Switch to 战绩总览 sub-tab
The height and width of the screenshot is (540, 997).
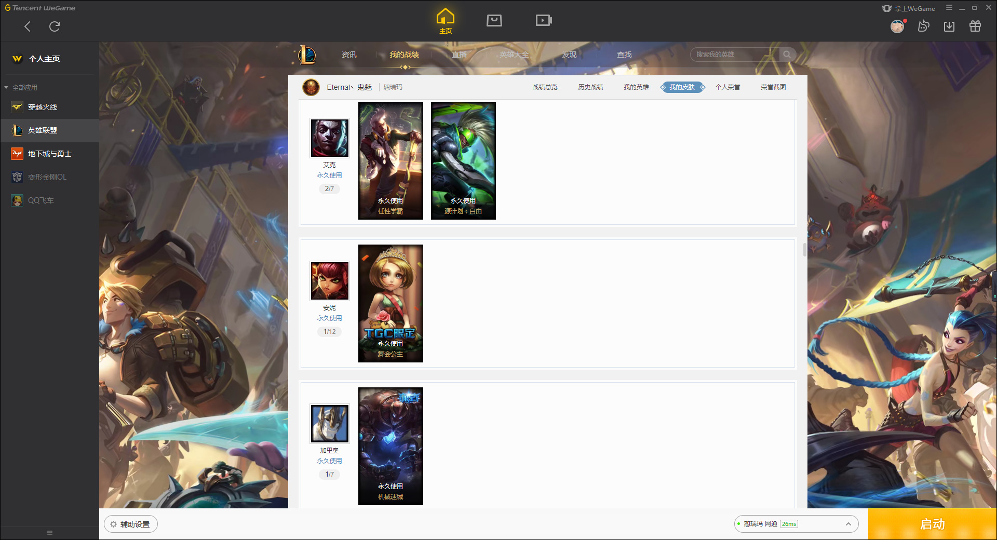[x=545, y=87]
